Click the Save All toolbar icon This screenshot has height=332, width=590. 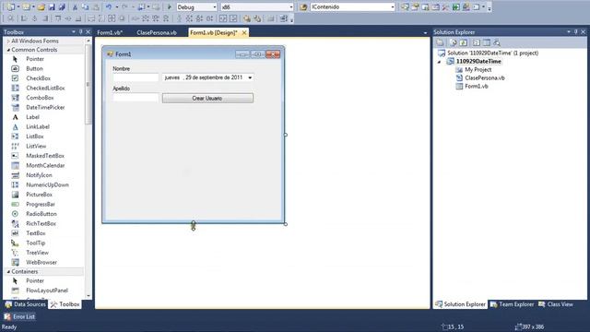pos(62,7)
